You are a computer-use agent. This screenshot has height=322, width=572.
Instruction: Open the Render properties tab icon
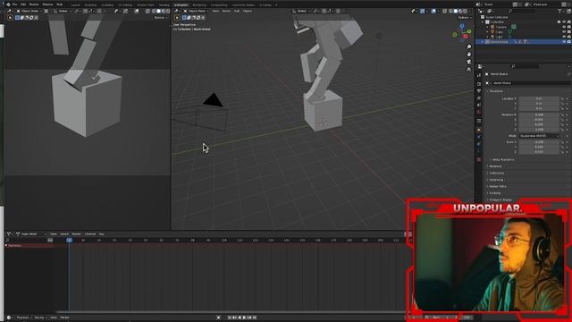[x=479, y=84]
